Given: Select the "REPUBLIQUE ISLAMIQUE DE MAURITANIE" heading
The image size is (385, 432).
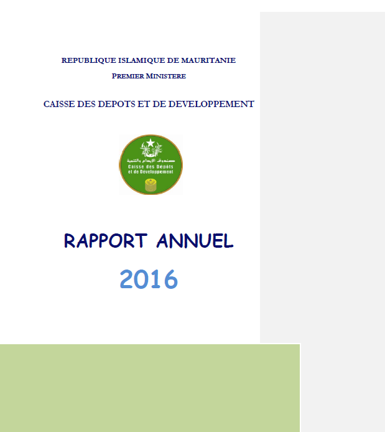Looking at the screenshot, I should click(x=149, y=60).
